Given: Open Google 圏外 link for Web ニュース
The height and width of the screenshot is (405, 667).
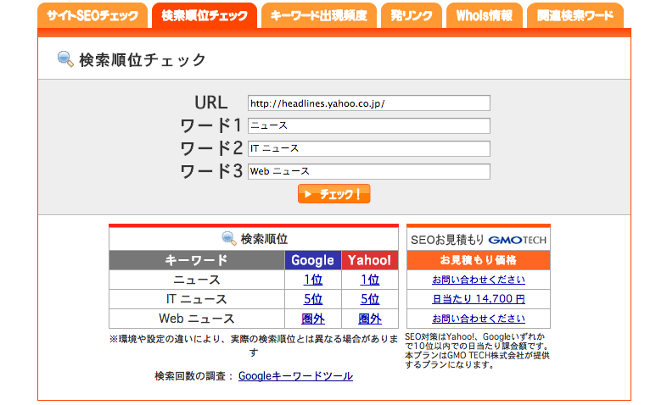Looking at the screenshot, I should 313,319.
